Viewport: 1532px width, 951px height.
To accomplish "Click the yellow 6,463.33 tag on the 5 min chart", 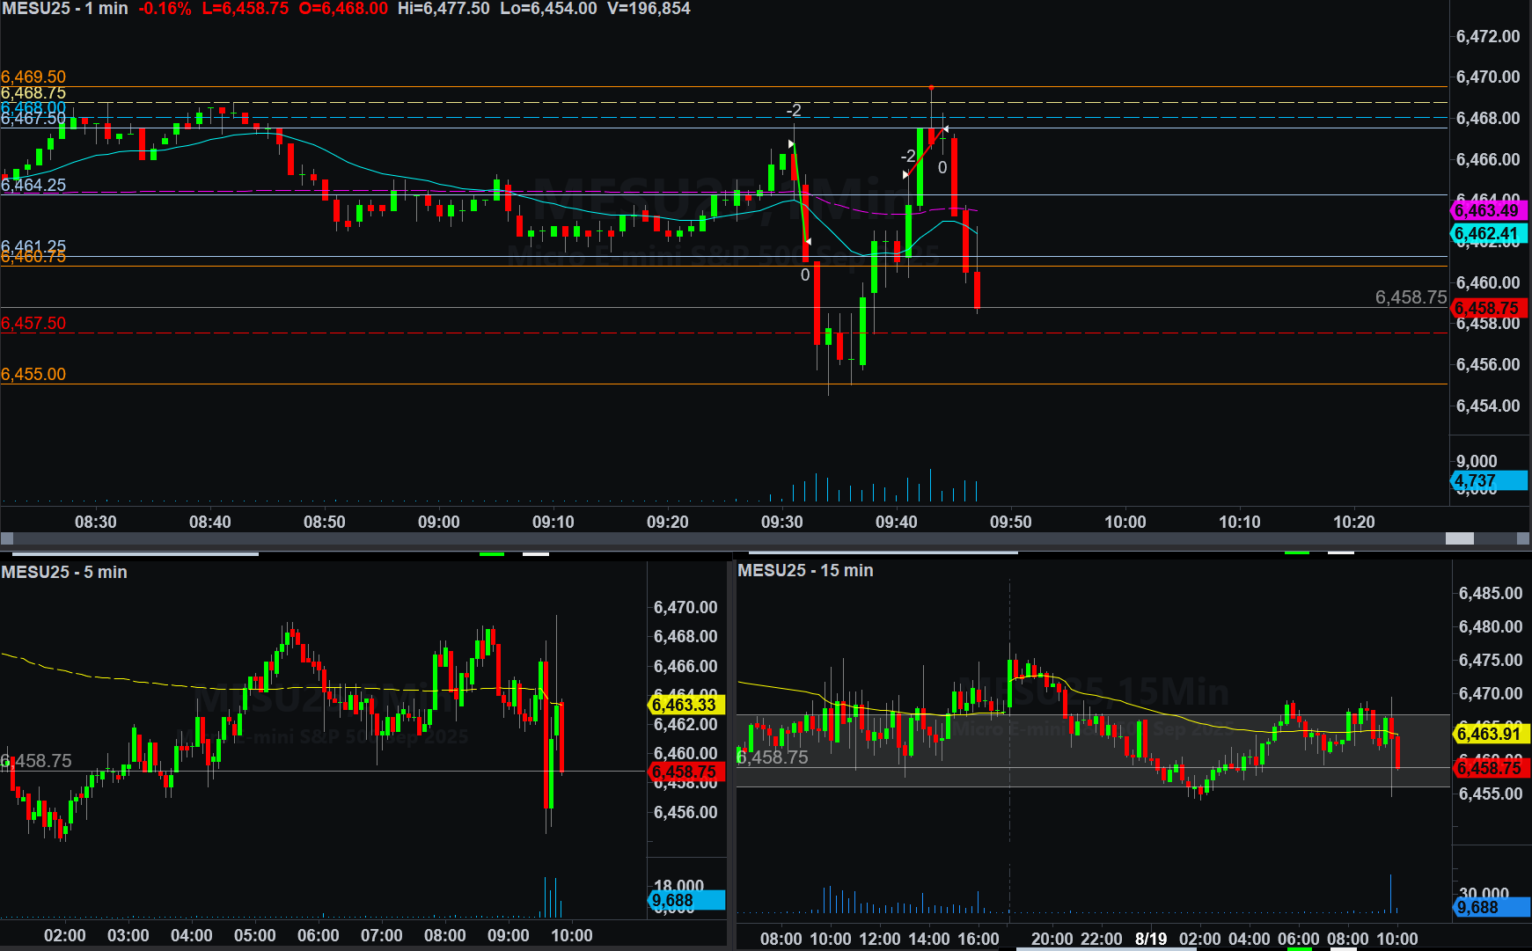I will pos(685,705).
